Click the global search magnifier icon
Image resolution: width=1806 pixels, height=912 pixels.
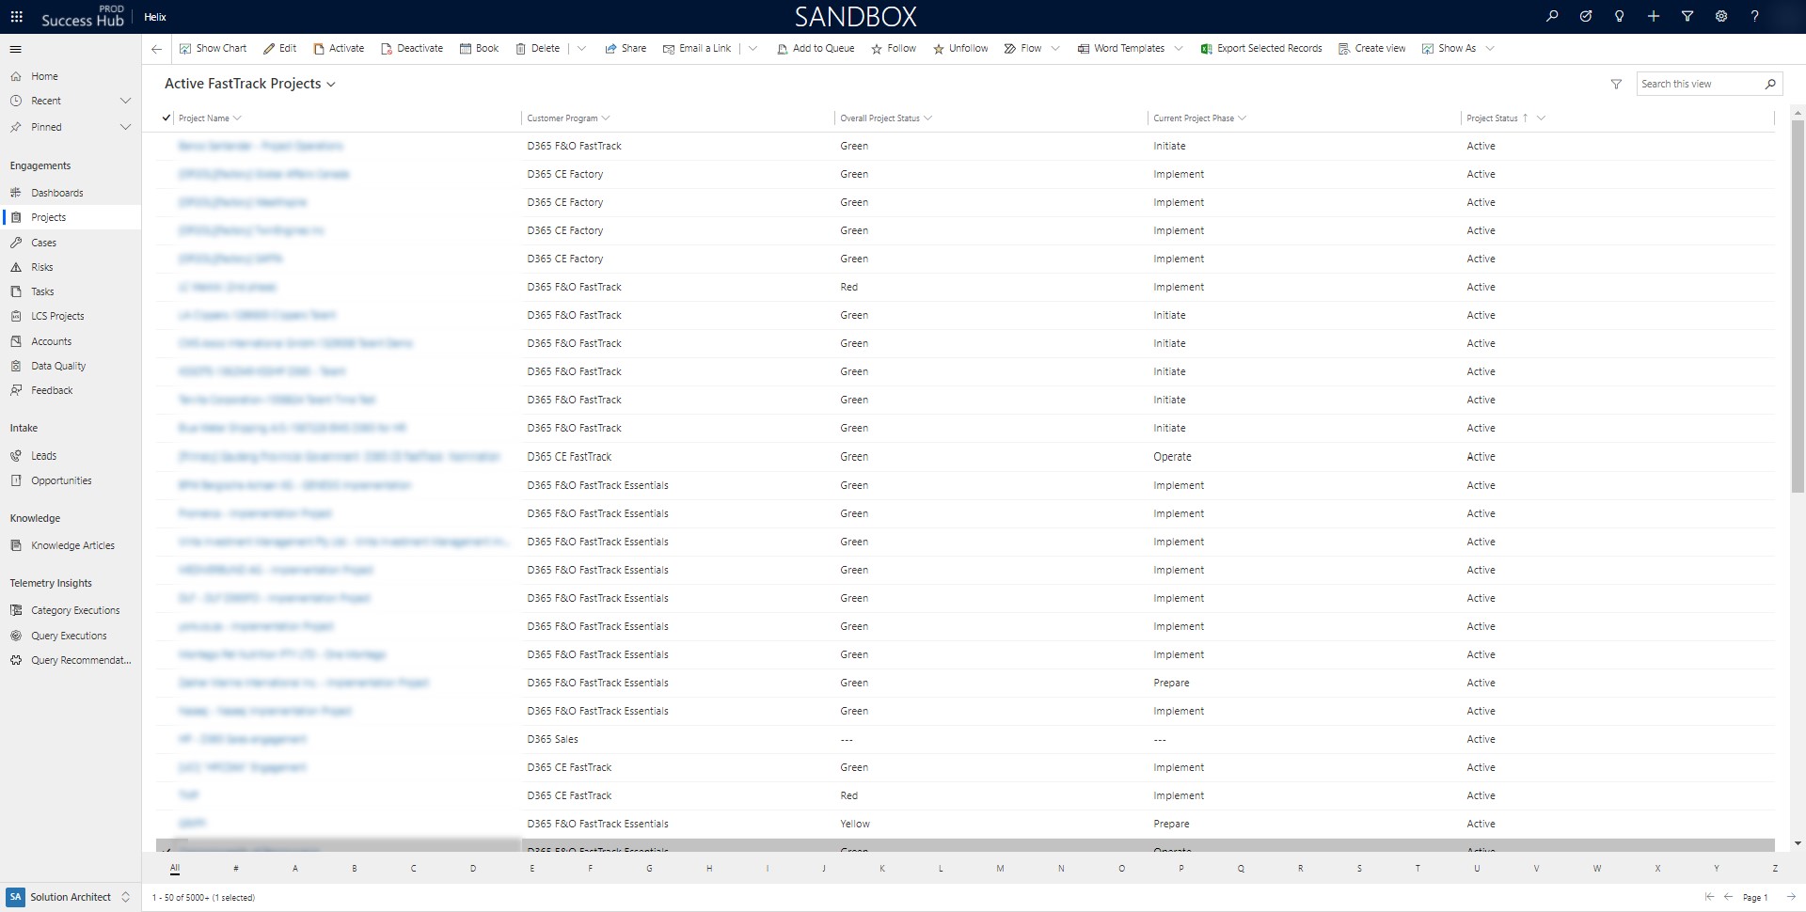pyautogui.click(x=1552, y=17)
